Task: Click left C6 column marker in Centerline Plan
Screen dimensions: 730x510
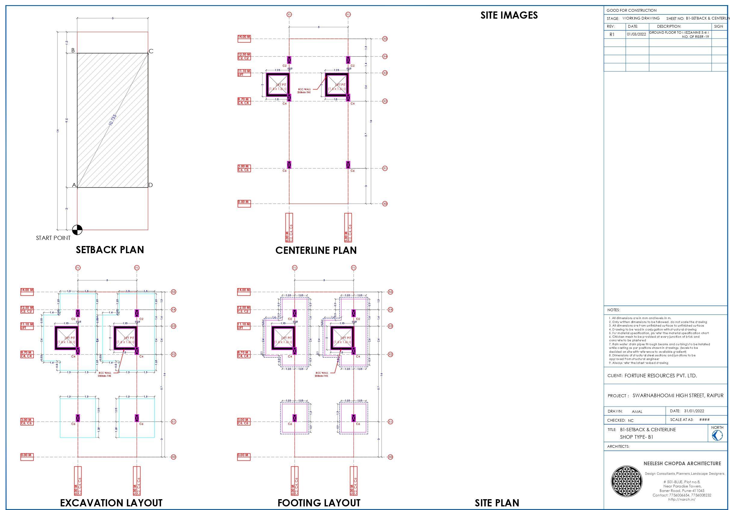Action: coord(289,164)
